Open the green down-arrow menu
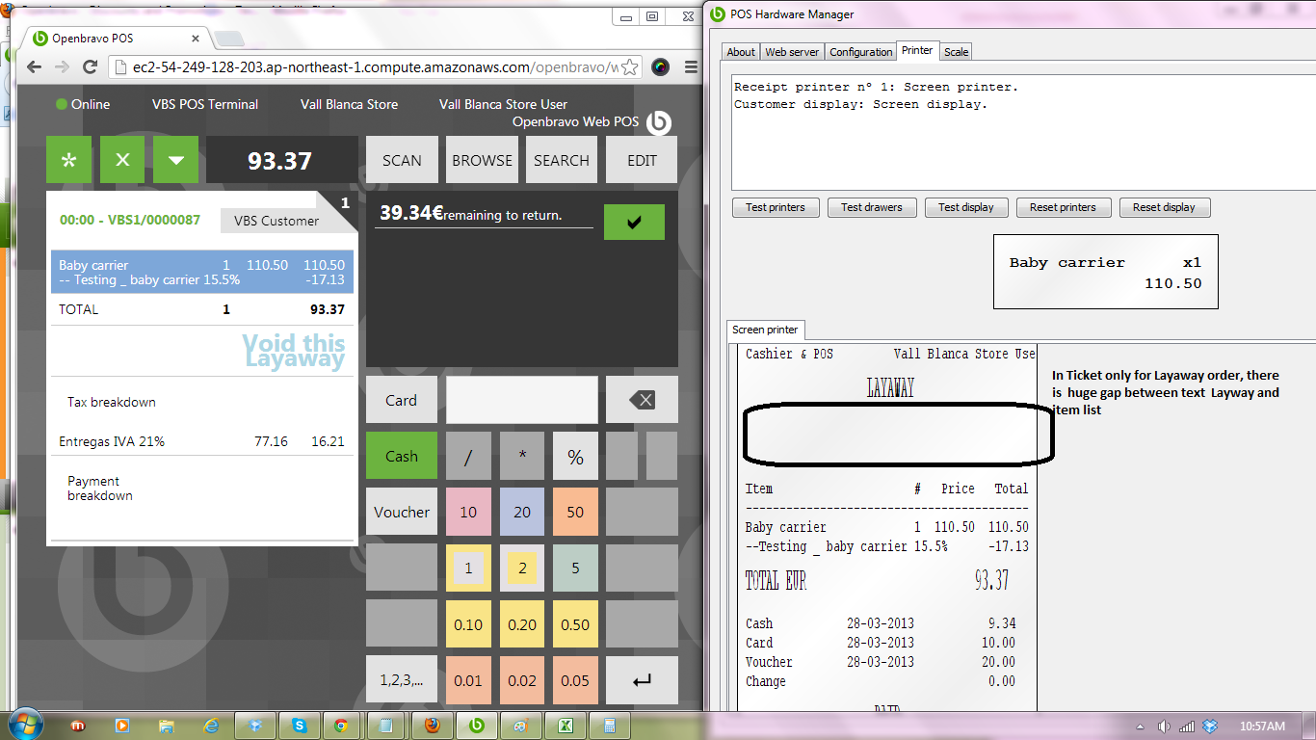 (175, 160)
